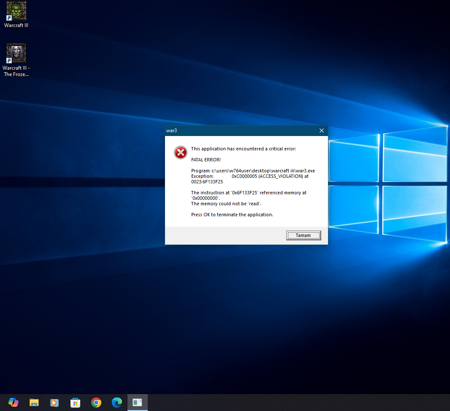Screen dimensions: 450x411
Task: Launch Google Chrome from taskbar
Action: (96, 403)
